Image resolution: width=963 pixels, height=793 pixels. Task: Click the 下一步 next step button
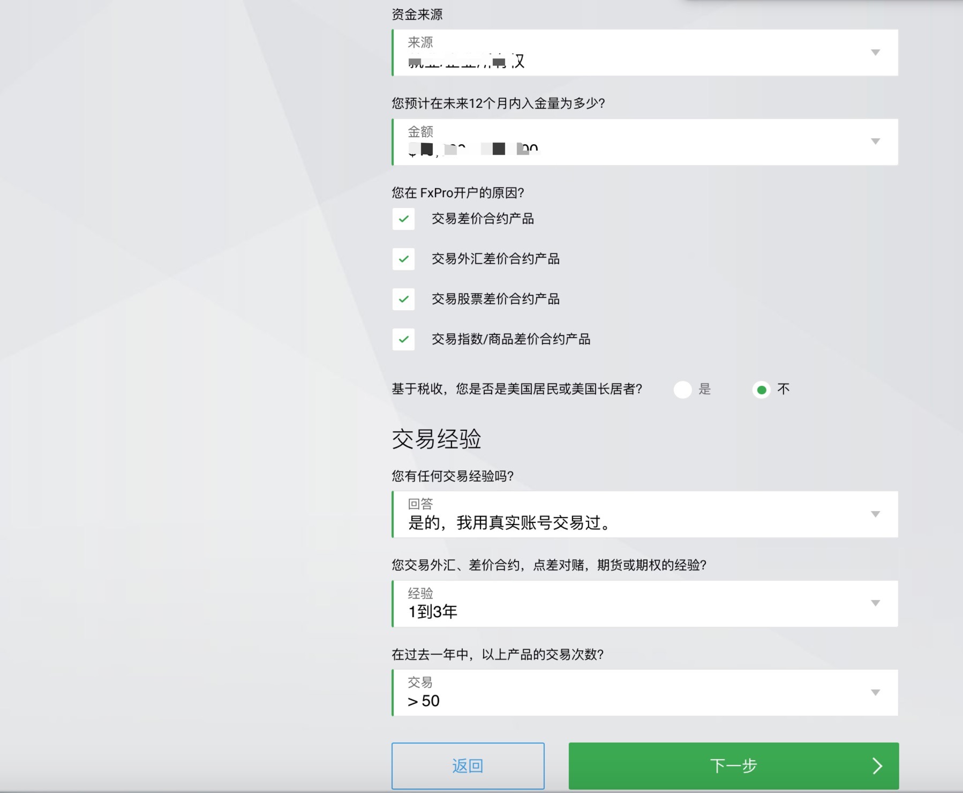pos(734,766)
